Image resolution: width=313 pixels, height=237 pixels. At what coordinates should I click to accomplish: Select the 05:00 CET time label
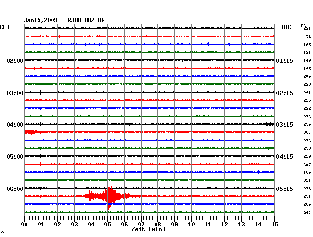tap(15, 157)
